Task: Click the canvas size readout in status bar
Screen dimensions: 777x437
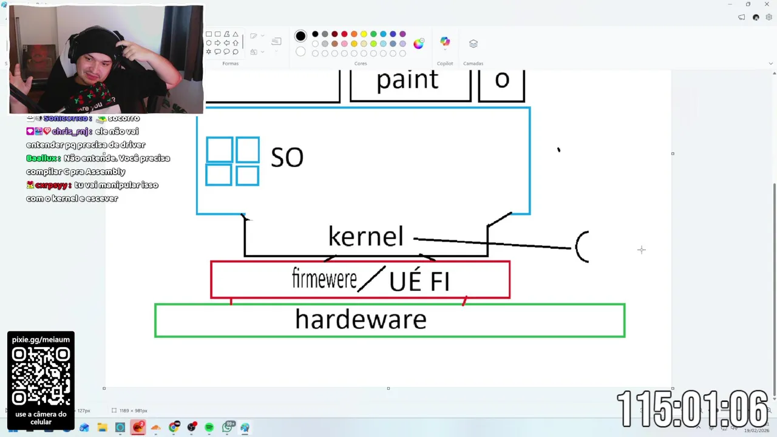Action: click(129, 411)
